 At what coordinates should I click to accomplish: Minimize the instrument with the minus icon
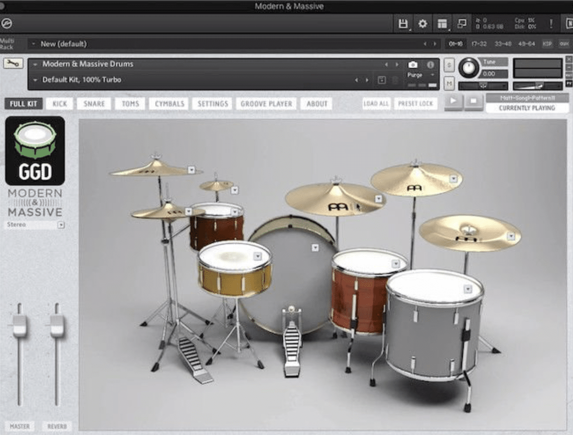click(569, 67)
